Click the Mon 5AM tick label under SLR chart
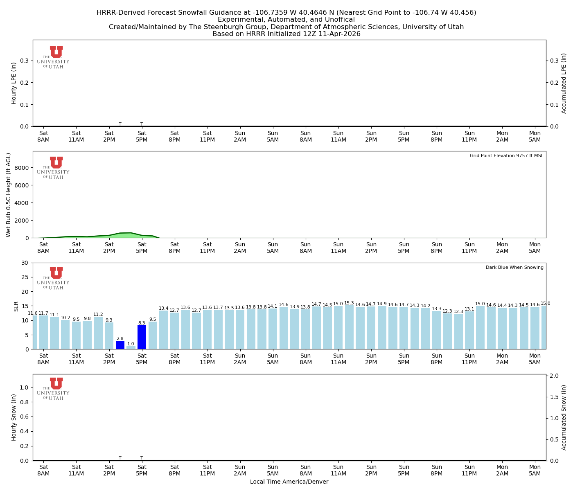573x491 pixels. click(x=535, y=359)
